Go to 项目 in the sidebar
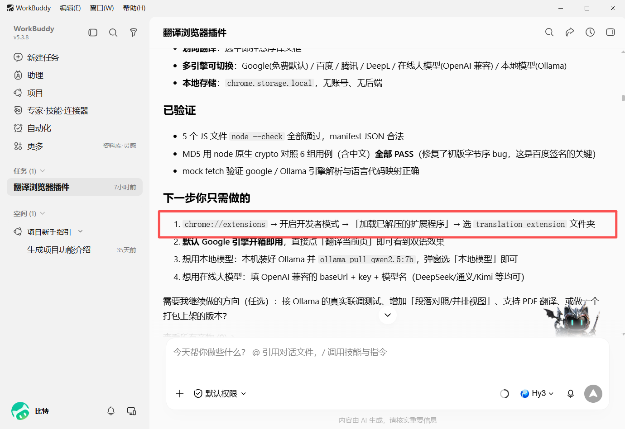This screenshot has width=625, height=429. tap(28, 93)
